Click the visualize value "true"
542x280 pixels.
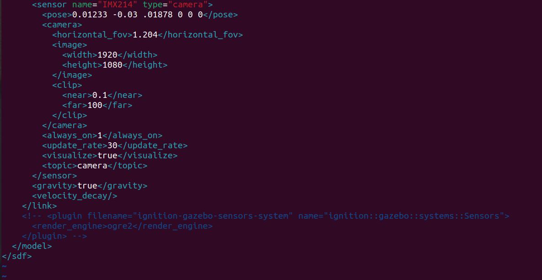107,156
